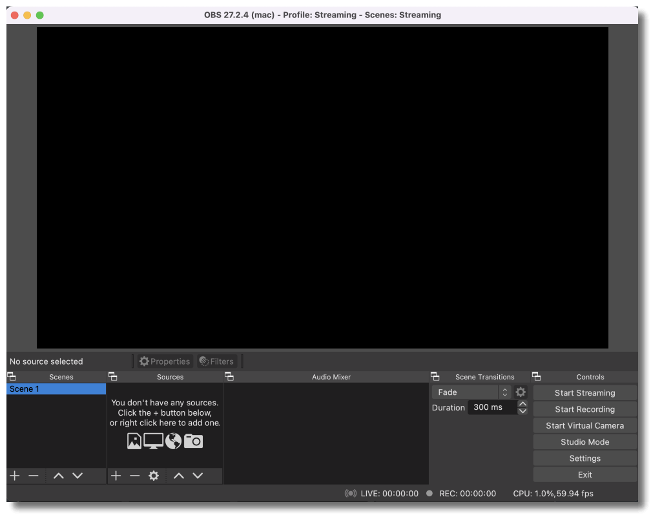The height and width of the screenshot is (515, 651).
Task: Increase the transition duration with up arrow
Action: [522, 404]
